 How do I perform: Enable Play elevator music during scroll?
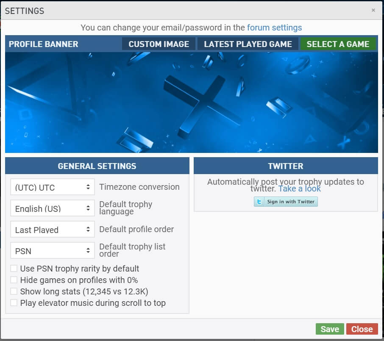[x=14, y=303]
